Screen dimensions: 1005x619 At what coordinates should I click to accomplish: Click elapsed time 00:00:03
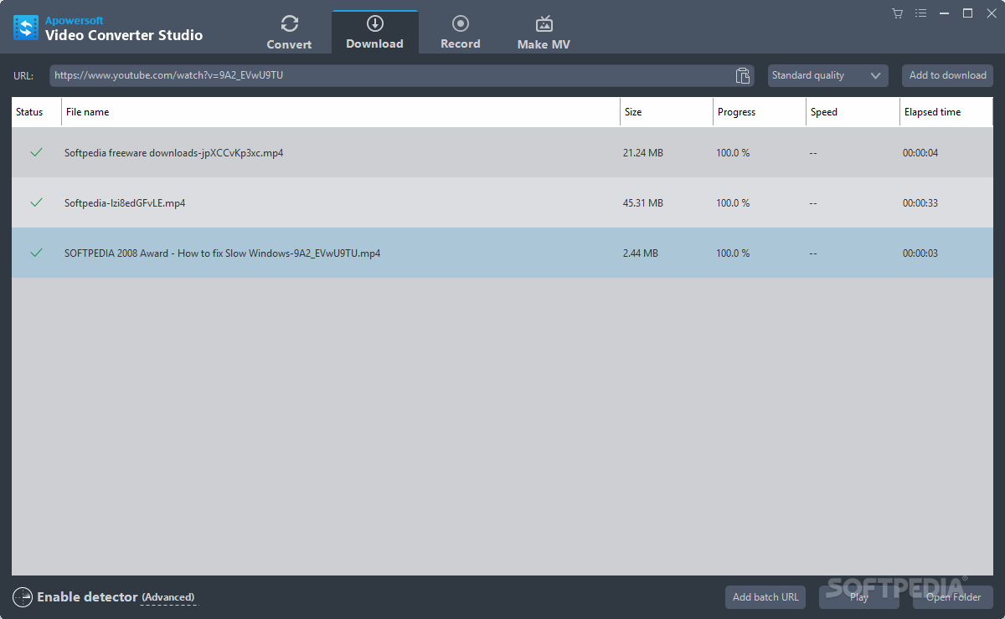click(920, 253)
